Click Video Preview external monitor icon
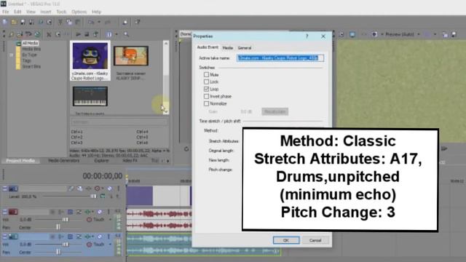Image resolution: width=466 pixels, height=262 pixels. pyautogui.click(x=352, y=34)
